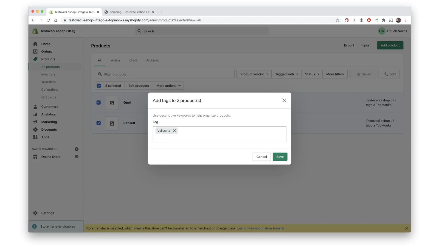
Task: Reload the page in Chrome
Action: [48, 20]
